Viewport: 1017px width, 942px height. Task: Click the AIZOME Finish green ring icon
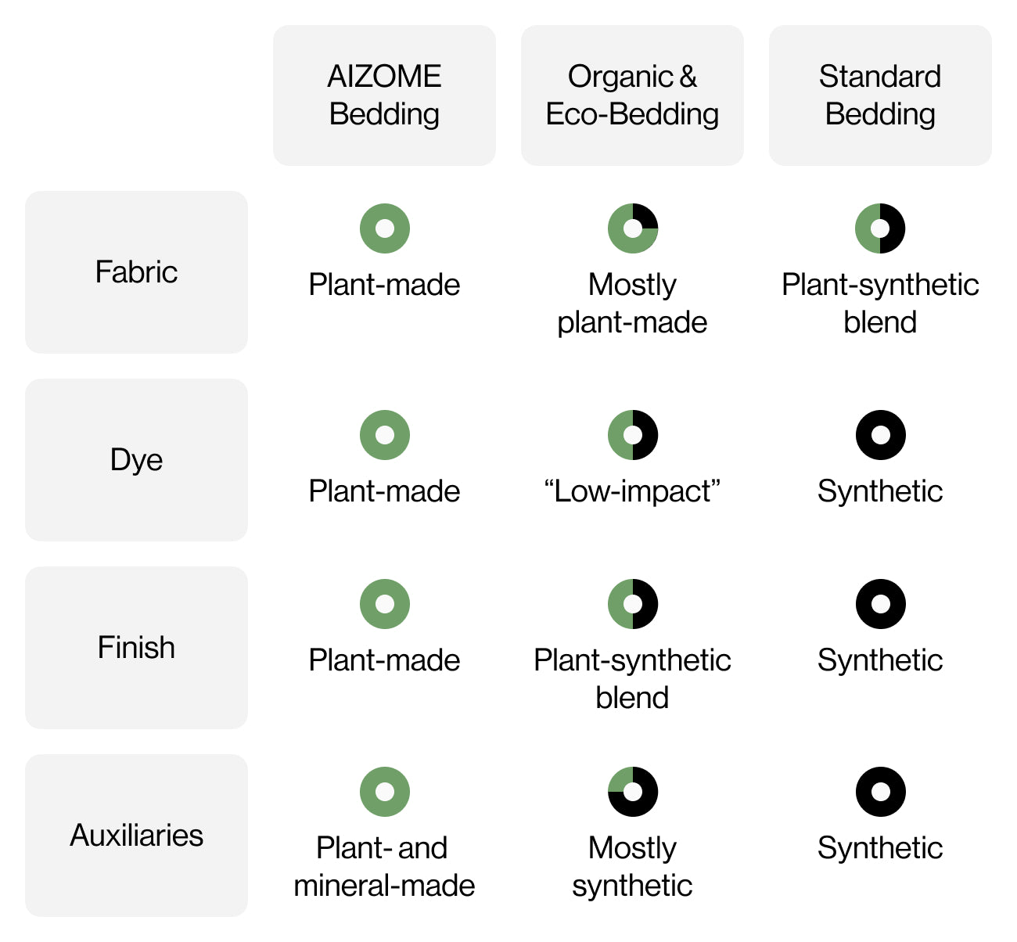point(384,604)
